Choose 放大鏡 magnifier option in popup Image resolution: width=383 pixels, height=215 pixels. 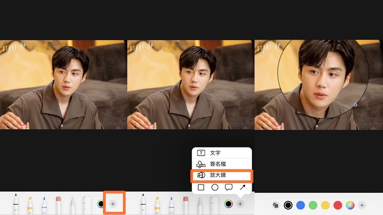(x=222, y=175)
